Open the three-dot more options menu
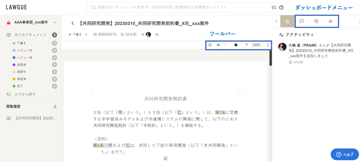The width and height of the screenshot is (360, 162). tap(268, 45)
